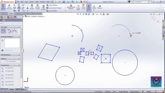Open the View menu
The height and width of the screenshot is (93, 165).
click(26, 2)
